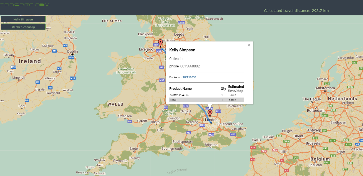
Task: Click the Mattress 4FT6 product row
Action: [x=206, y=95]
